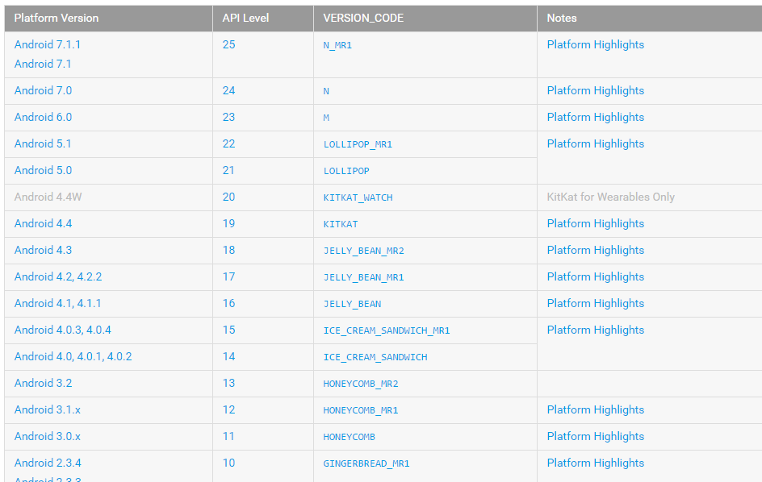Open the Android 7.1.1 platform link
The height and width of the screenshot is (482, 762).
(x=48, y=44)
